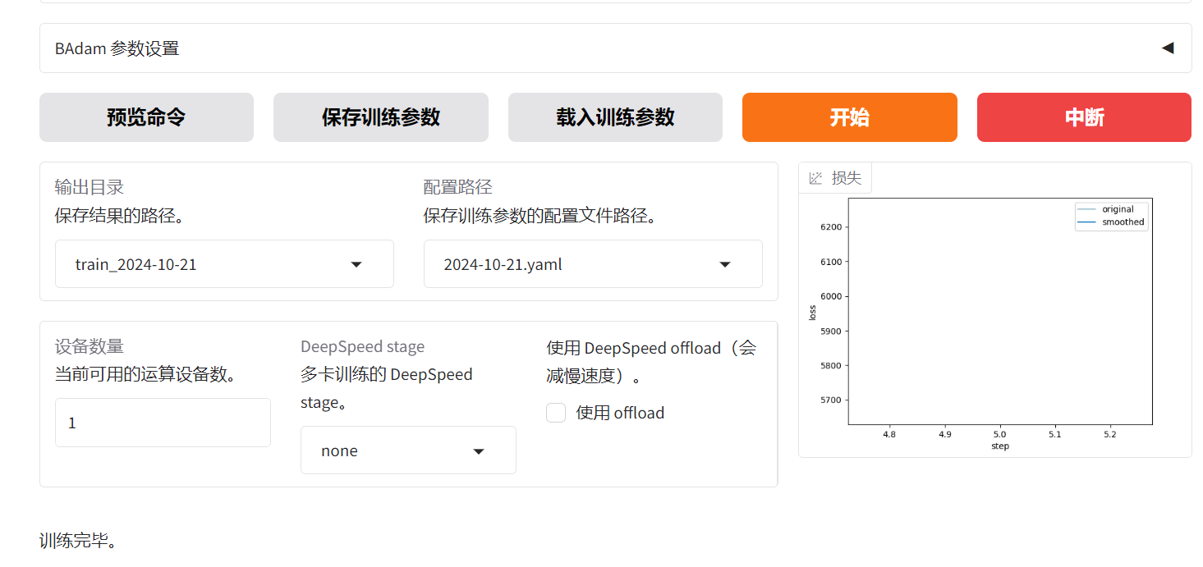
Task: Click the BAdam 参数设置 header title
Action: [117, 48]
